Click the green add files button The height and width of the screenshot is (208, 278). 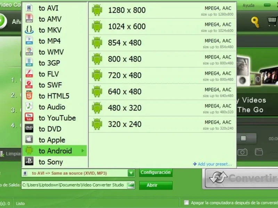click(x=2, y=21)
